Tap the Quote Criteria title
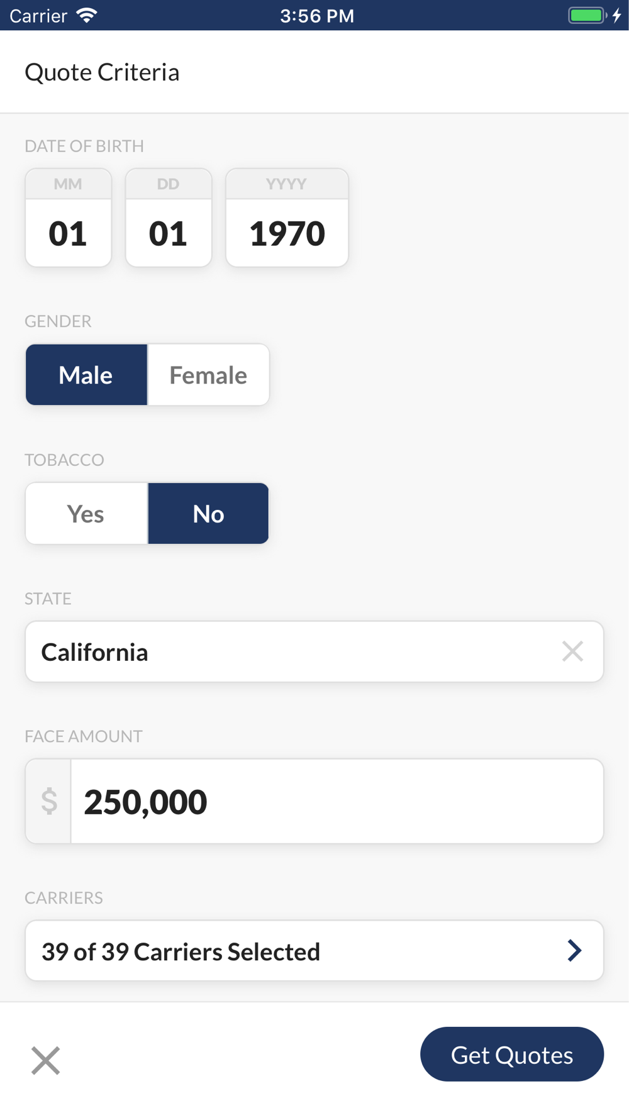This screenshot has width=629, height=1118. click(x=102, y=72)
